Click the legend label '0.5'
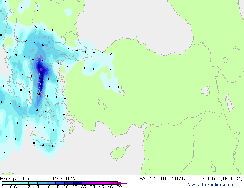Image resolution: width=244 pixels, height=188 pixels. [13, 186]
